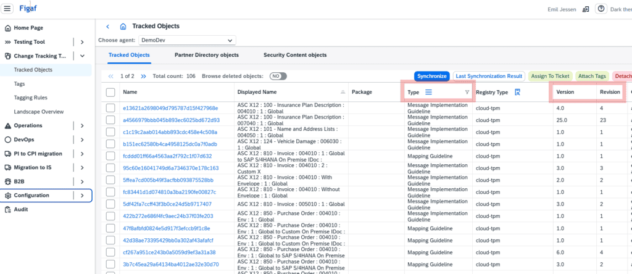Click the Audit clipboard icon
This screenshot has width=632, height=274.
tap(7, 210)
